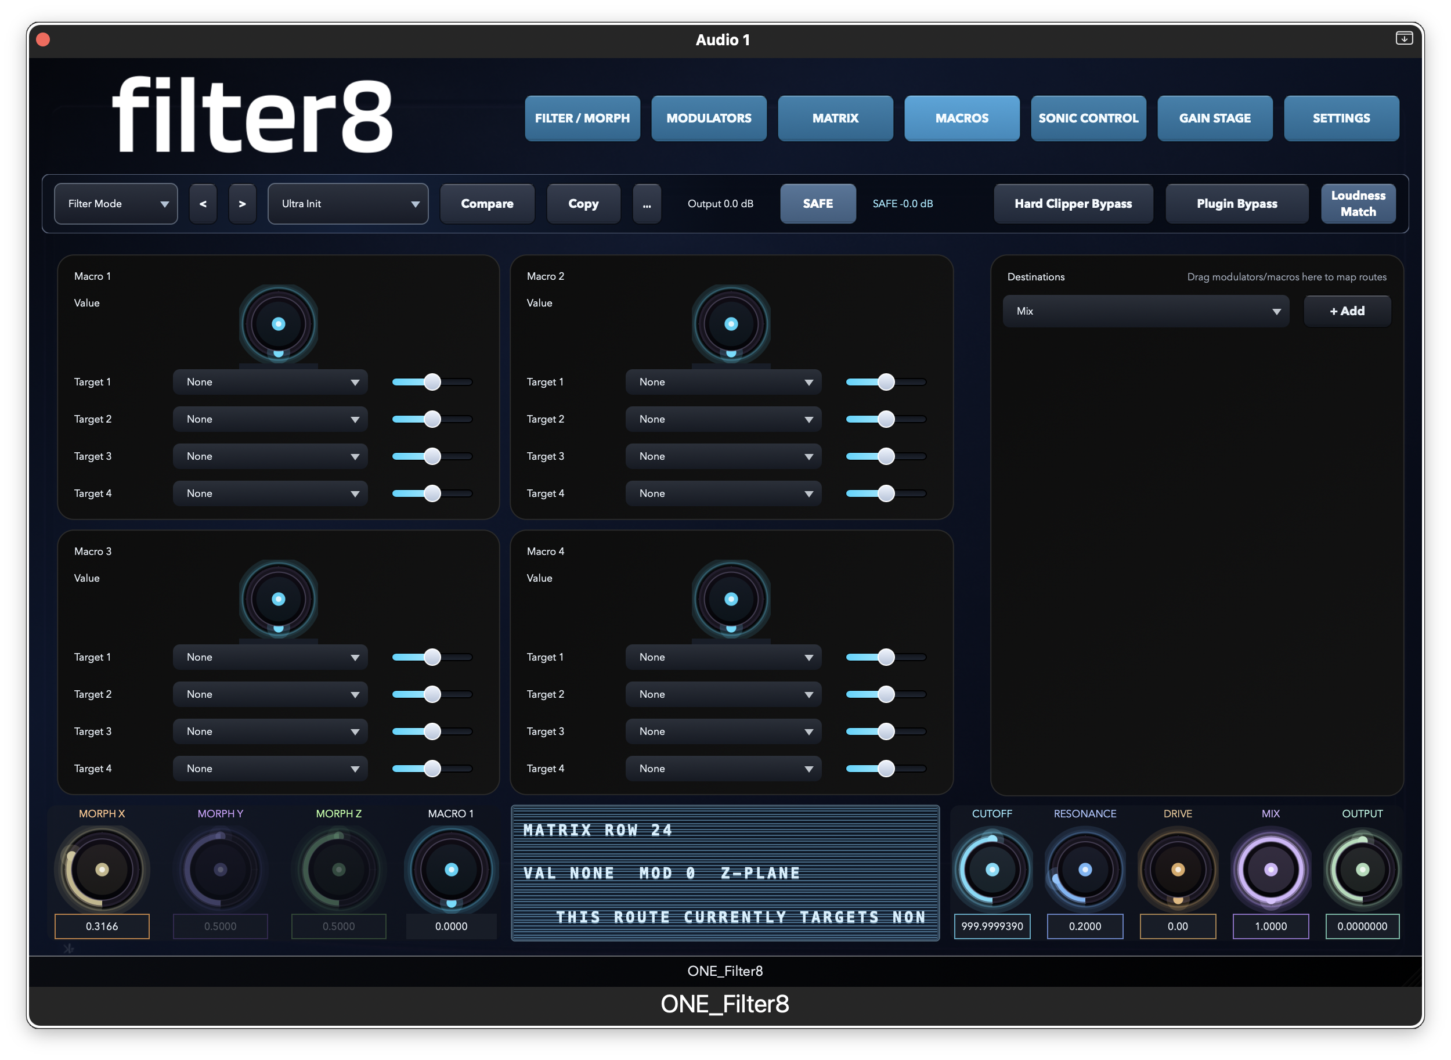
Task: Switch to the MATRIX tab
Action: click(x=835, y=118)
